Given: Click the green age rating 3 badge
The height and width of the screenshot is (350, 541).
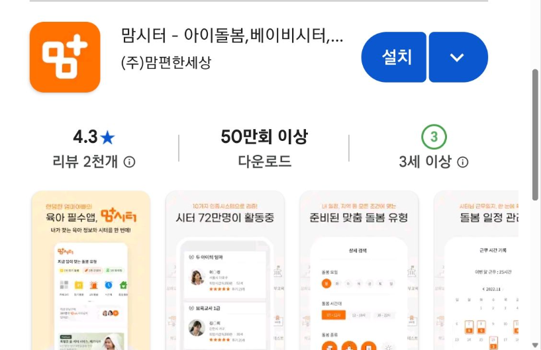Looking at the screenshot, I should coord(434,137).
